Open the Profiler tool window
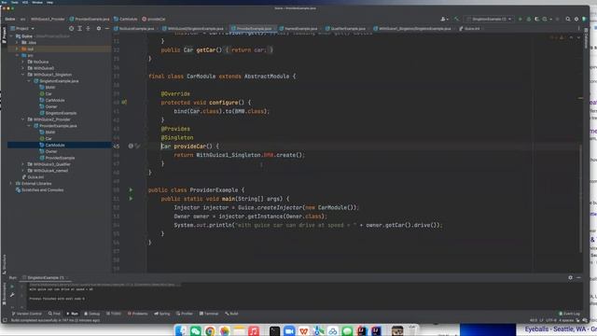 pos(185,314)
